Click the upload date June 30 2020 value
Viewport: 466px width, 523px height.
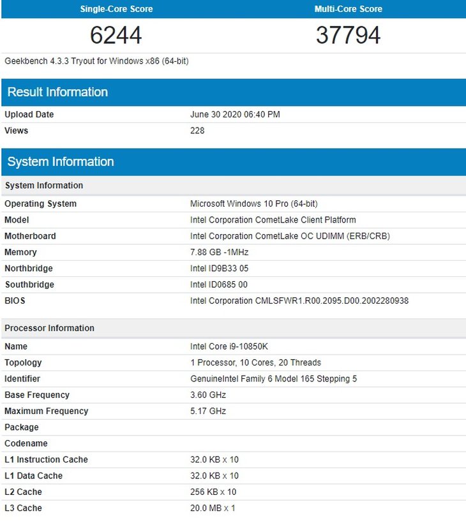click(235, 115)
